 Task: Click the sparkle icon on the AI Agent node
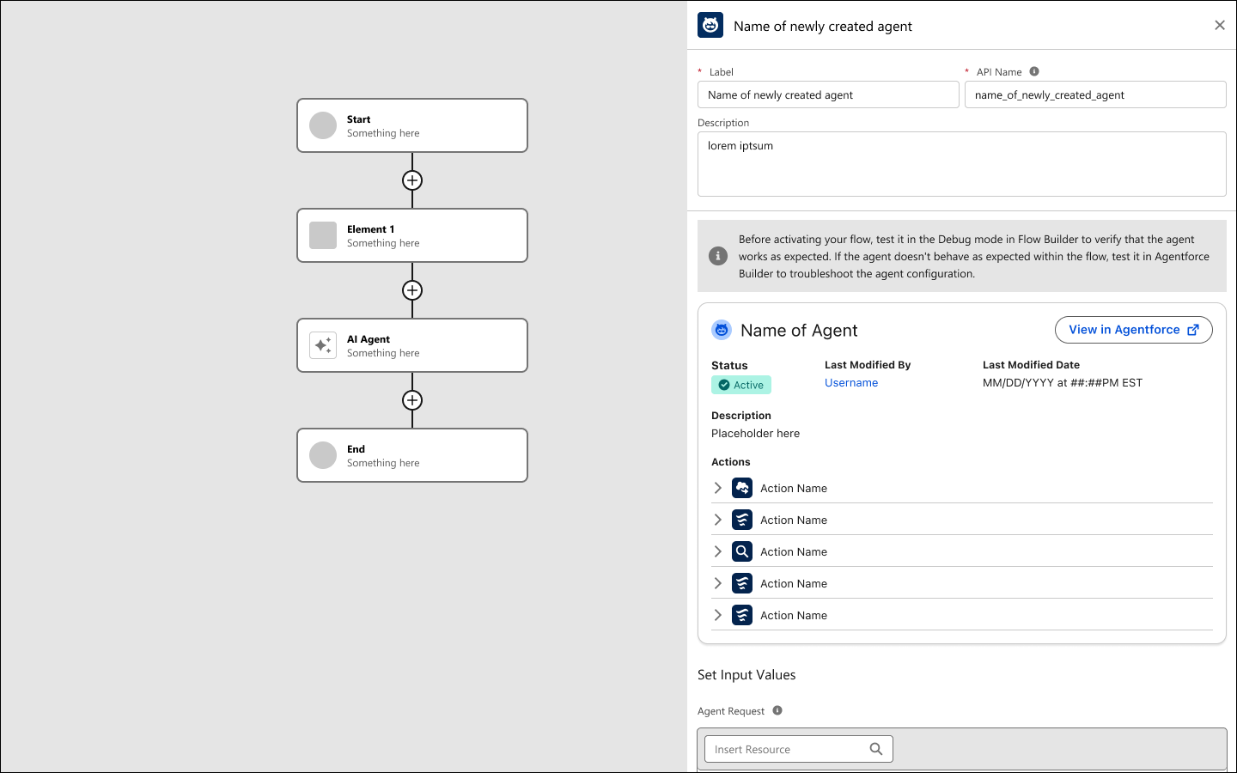pos(323,345)
